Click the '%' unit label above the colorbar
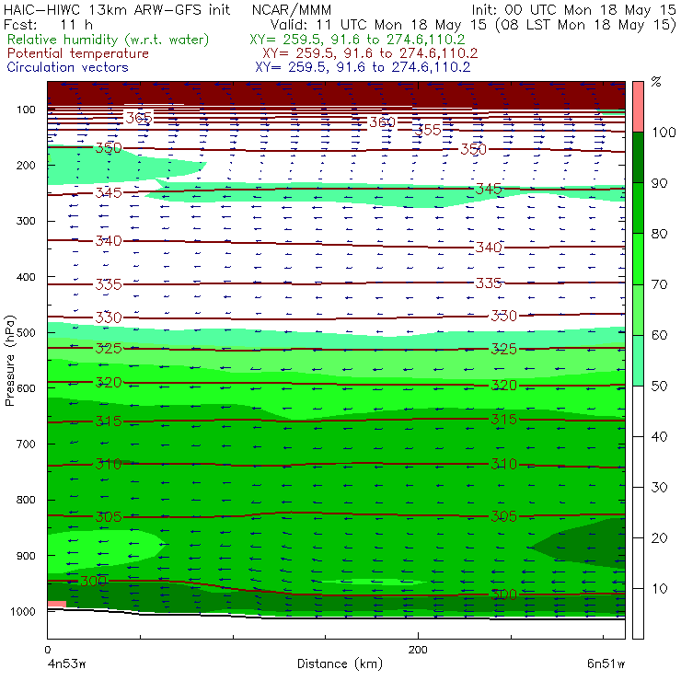Viewport: 681px width, 681px height. [656, 82]
